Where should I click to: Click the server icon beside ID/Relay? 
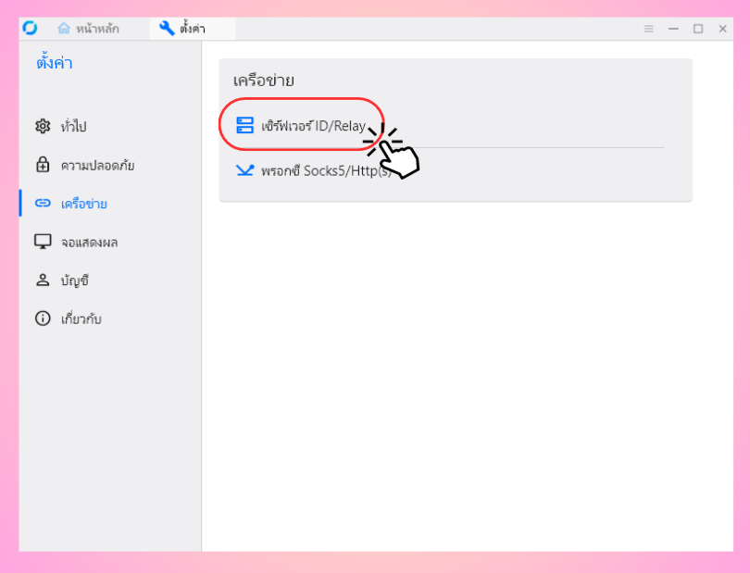[x=244, y=125]
